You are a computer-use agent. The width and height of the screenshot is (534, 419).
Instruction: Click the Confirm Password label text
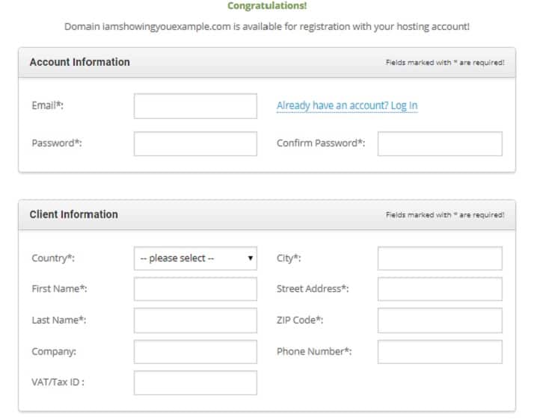[321, 143]
